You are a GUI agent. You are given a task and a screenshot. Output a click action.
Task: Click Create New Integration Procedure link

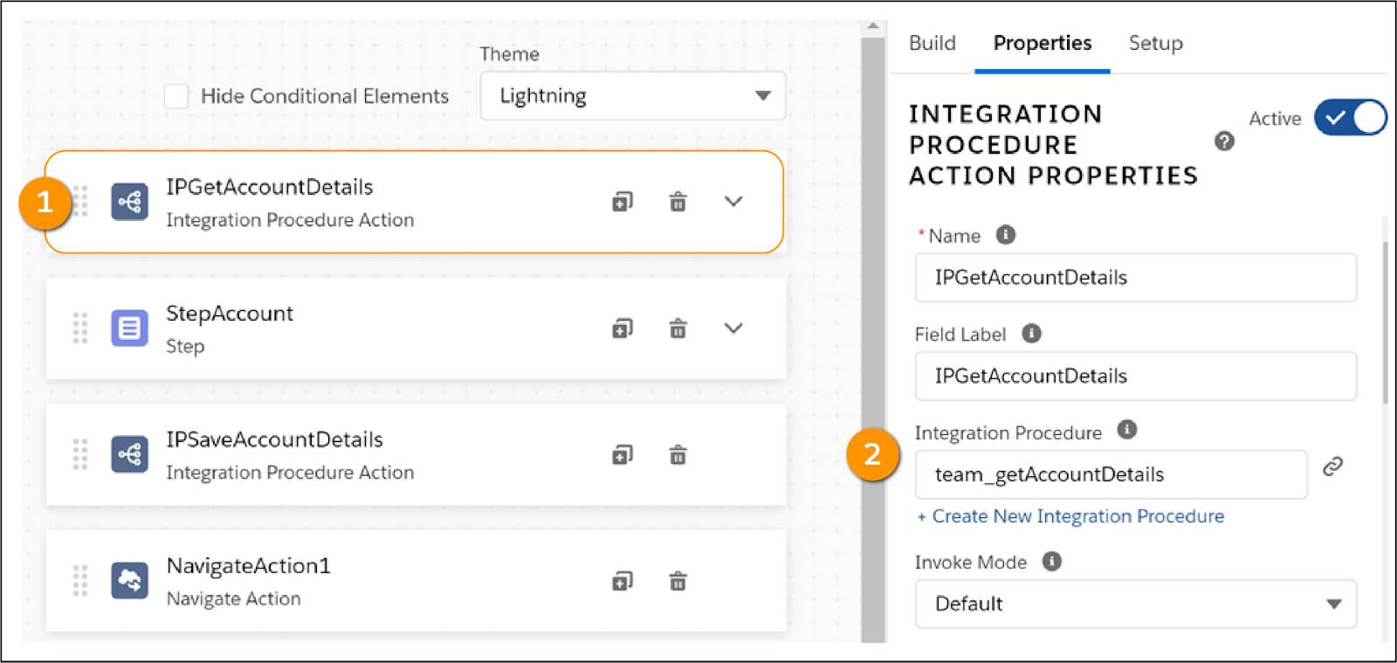tap(1070, 516)
